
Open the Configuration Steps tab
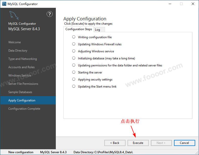pos(79,29)
